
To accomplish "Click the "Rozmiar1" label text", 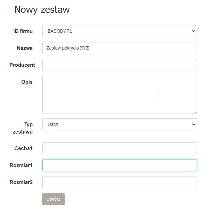I will [x=21, y=165].
